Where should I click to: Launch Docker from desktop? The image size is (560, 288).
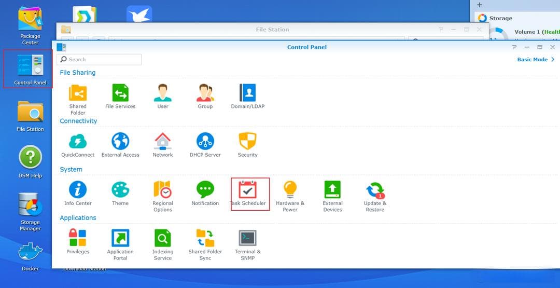(30, 256)
